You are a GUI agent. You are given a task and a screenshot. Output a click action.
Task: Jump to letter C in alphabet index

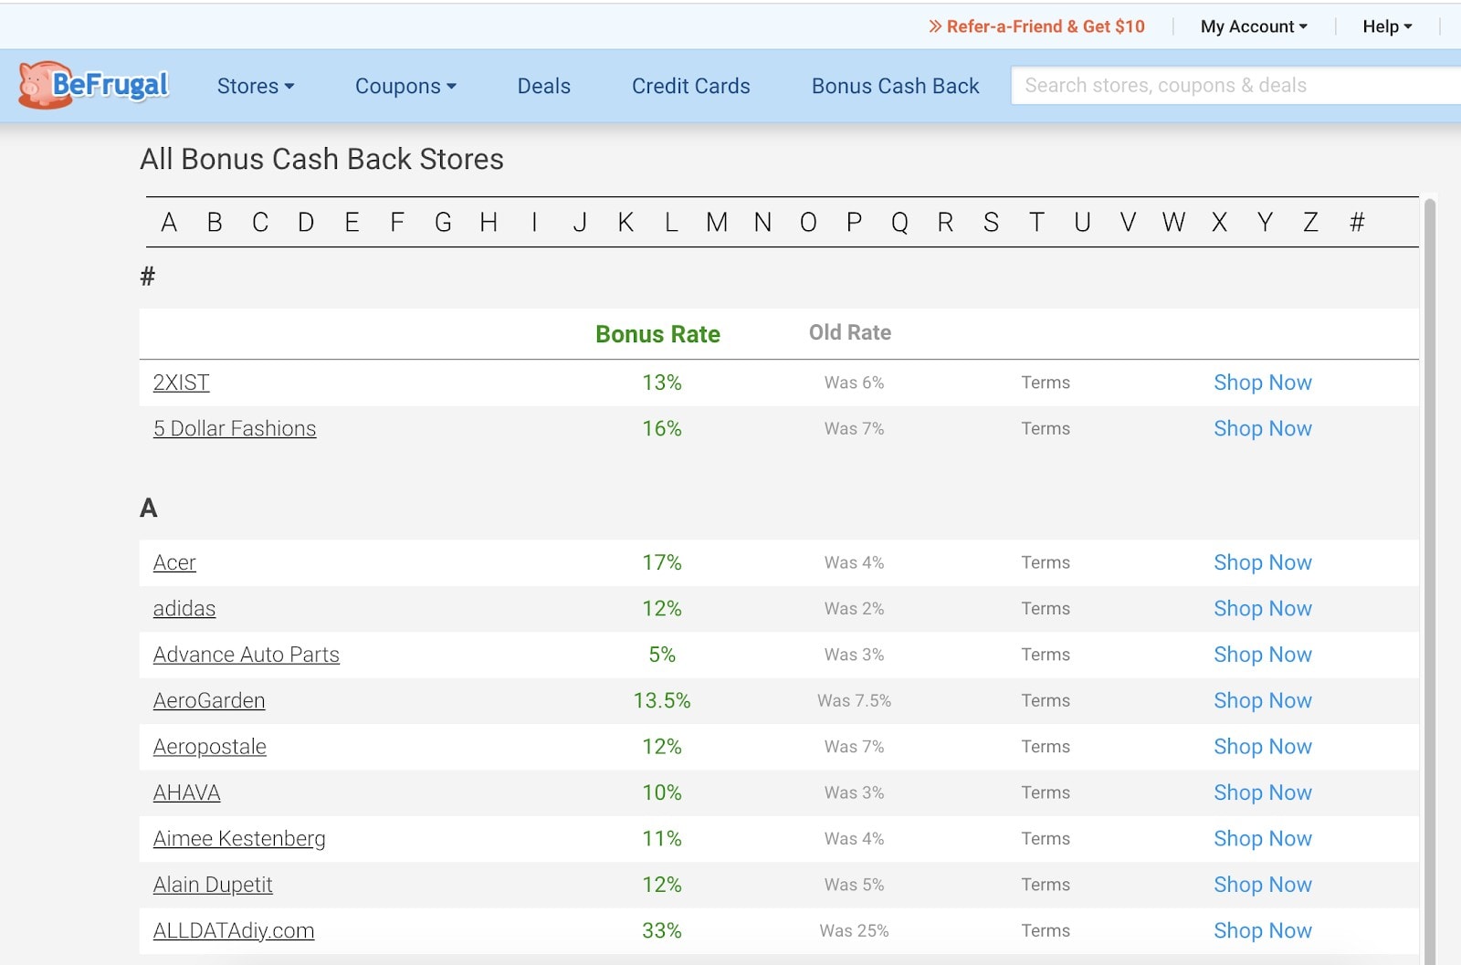[x=260, y=222]
